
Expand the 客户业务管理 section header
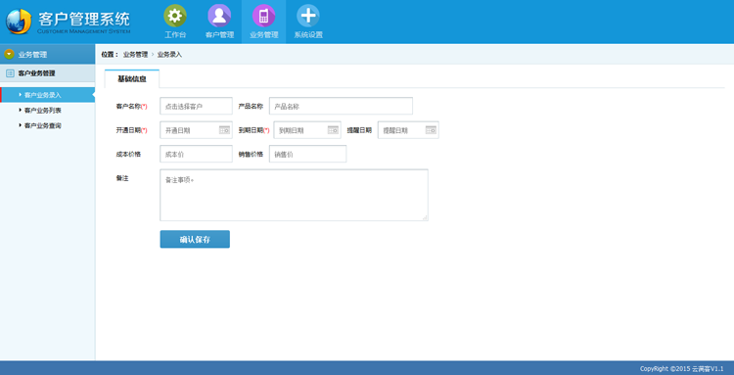click(x=47, y=73)
